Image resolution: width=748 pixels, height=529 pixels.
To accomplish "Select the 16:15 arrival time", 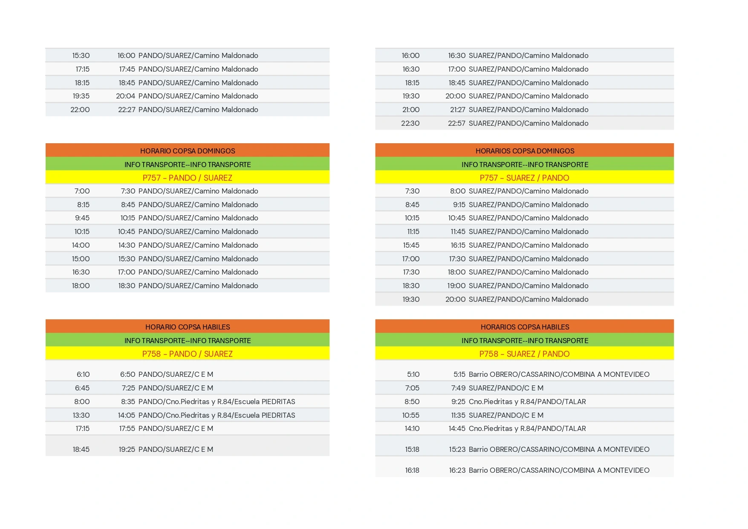I will (458, 245).
